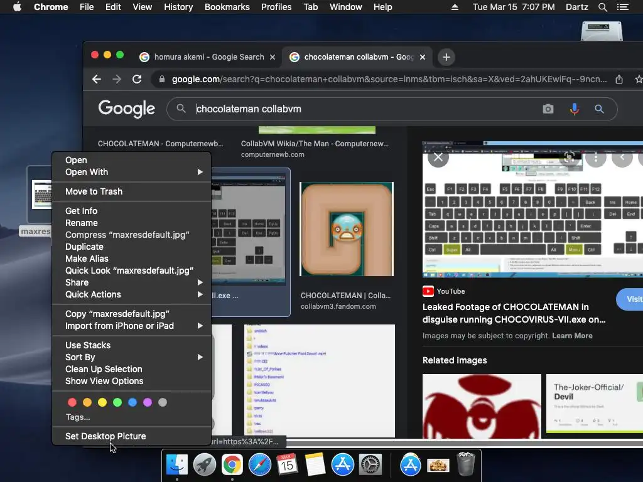Open App Store icon next to Notes
The image size is (643, 482).
[x=343, y=465]
